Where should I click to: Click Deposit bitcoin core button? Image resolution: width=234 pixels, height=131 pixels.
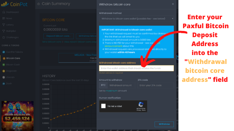(59, 36)
